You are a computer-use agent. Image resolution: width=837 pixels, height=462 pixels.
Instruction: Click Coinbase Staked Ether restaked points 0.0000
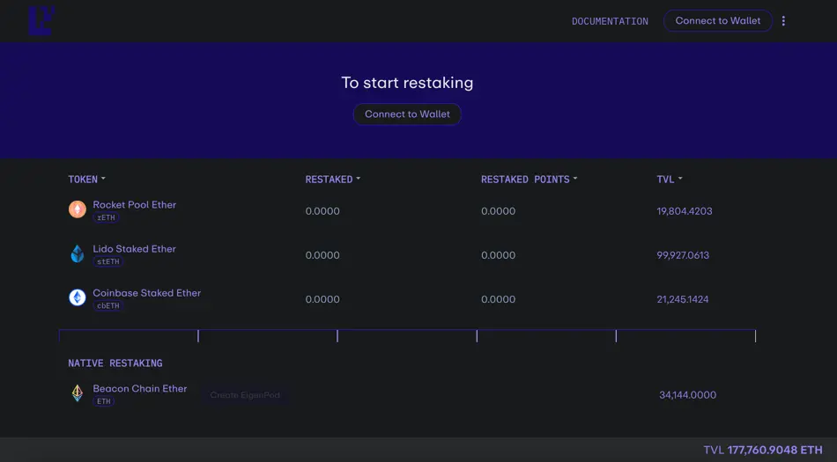coord(498,299)
